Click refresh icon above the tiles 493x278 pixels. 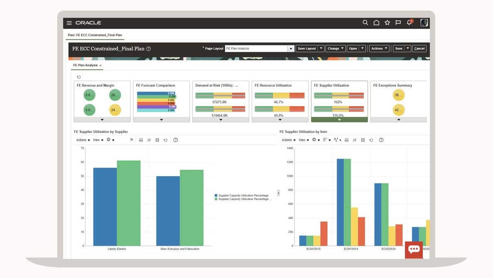tap(79, 77)
